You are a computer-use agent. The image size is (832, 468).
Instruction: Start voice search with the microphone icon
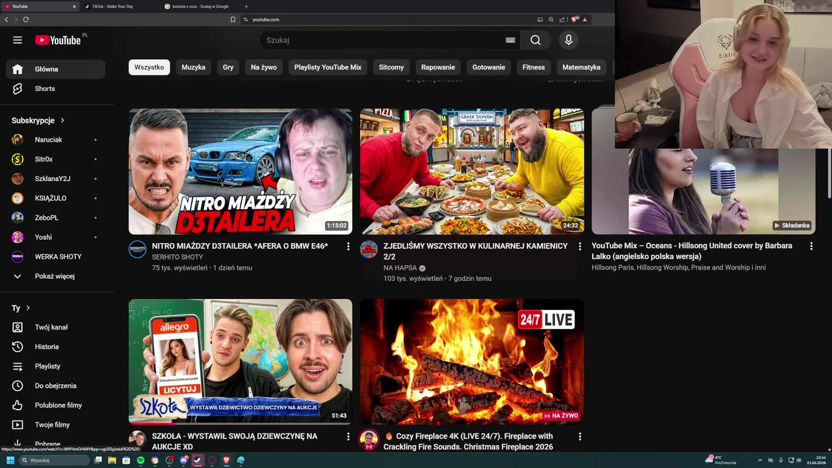coord(569,40)
